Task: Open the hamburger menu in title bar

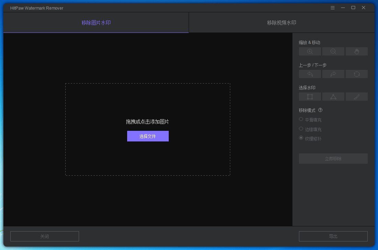Action: (x=333, y=8)
